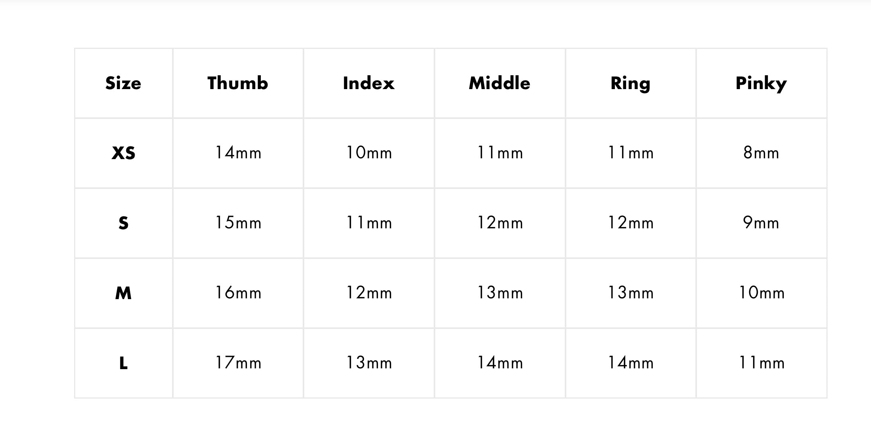The width and height of the screenshot is (871, 432).
Task: Select the 8mm pinky measurement cell
Action: tap(761, 153)
